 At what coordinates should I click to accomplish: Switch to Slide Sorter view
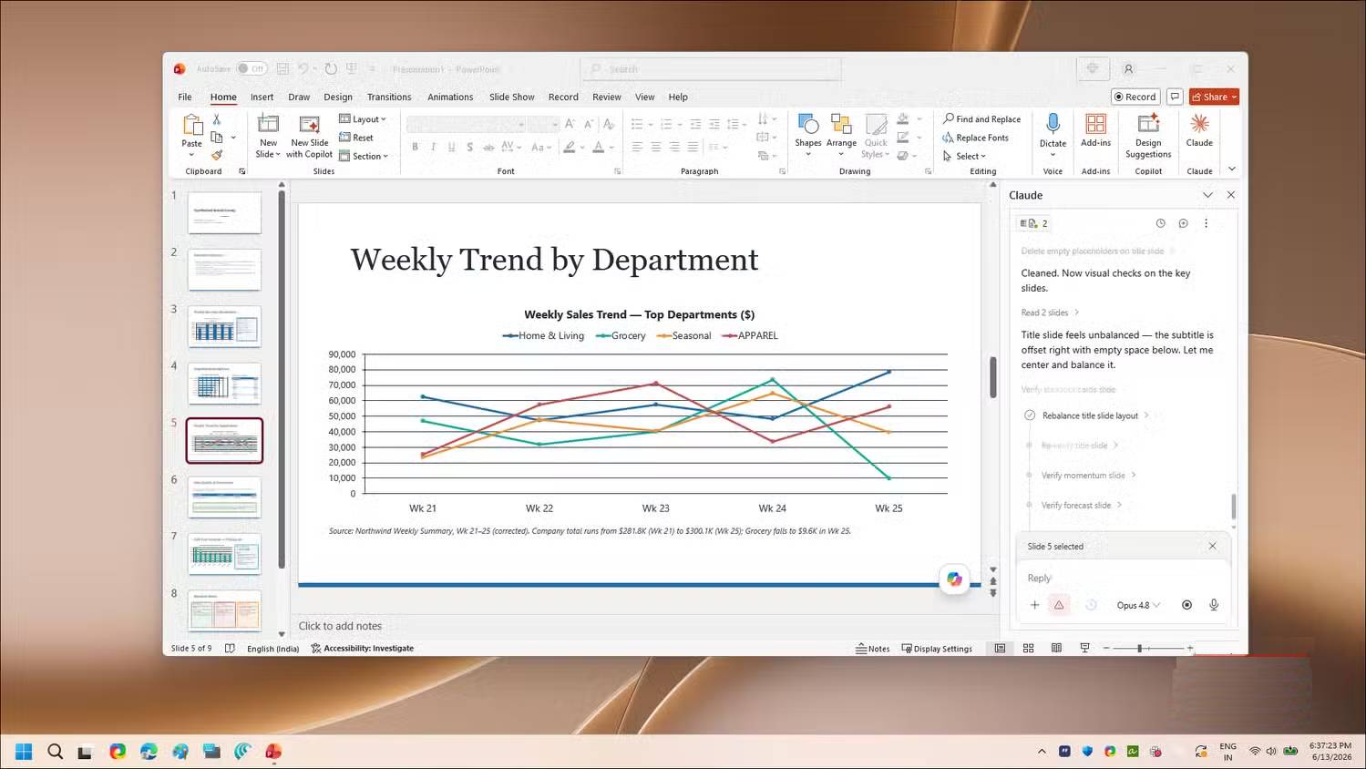(x=1028, y=648)
